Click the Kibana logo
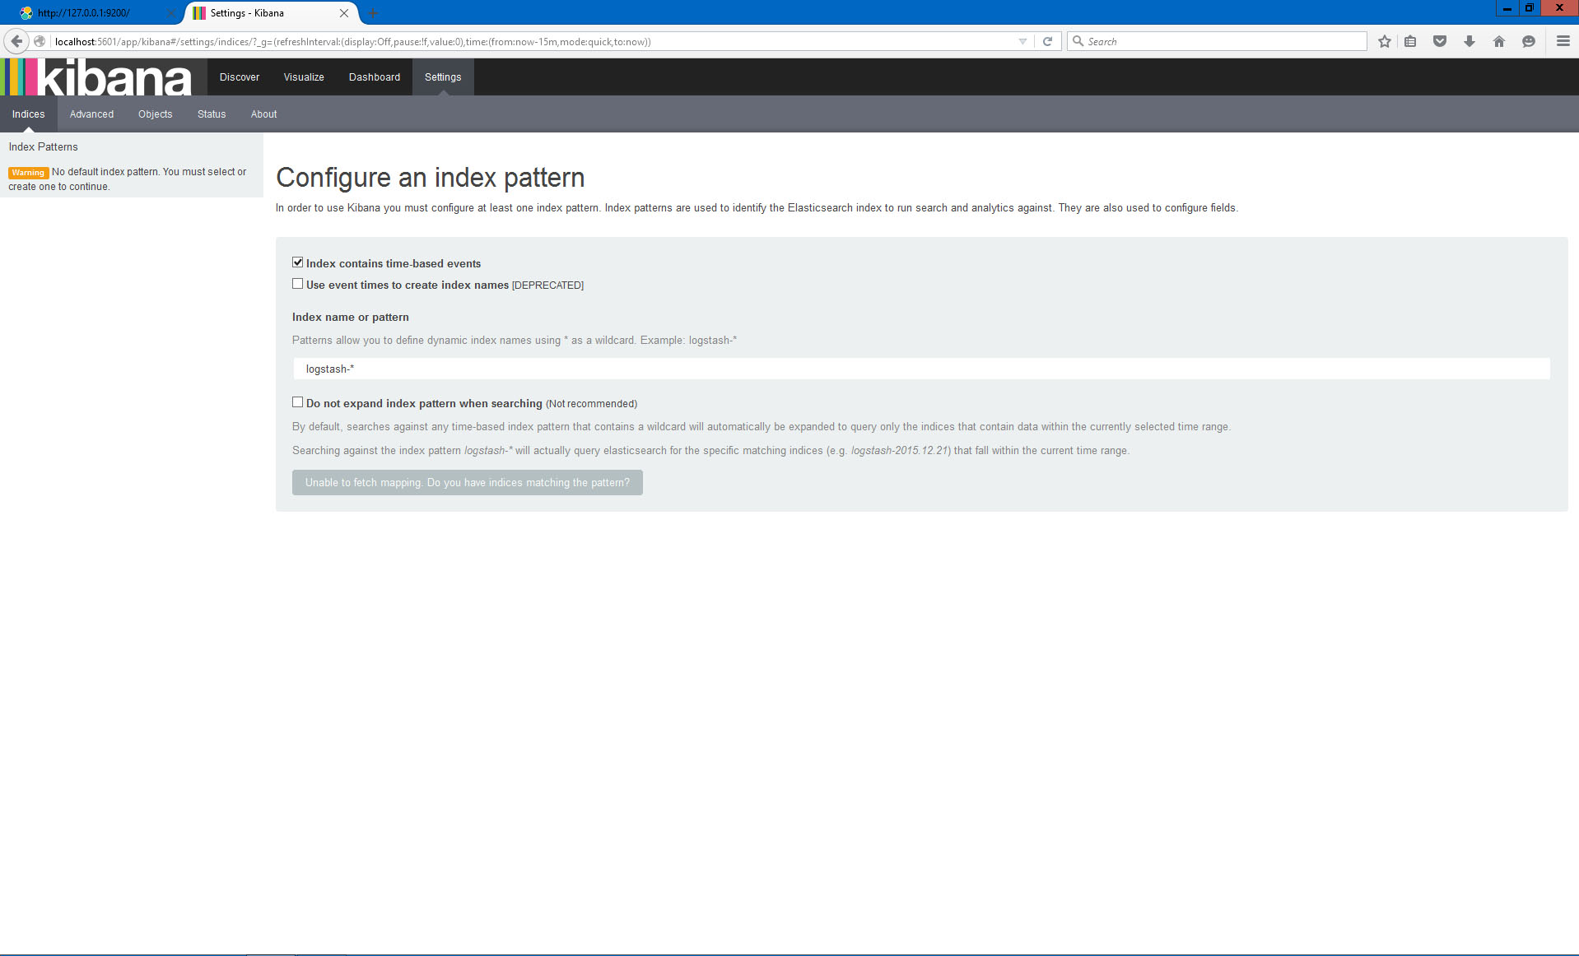 (x=99, y=77)
